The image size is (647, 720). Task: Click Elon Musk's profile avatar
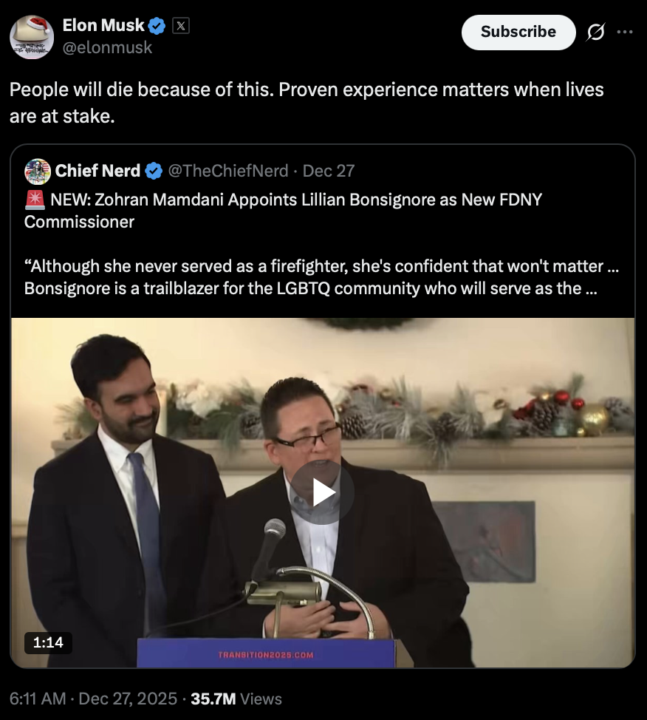(x=32, y=37)
